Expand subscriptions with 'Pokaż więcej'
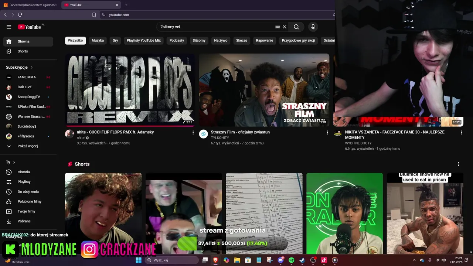This screenshot has width=473, height=266. [x=28, y=146]
